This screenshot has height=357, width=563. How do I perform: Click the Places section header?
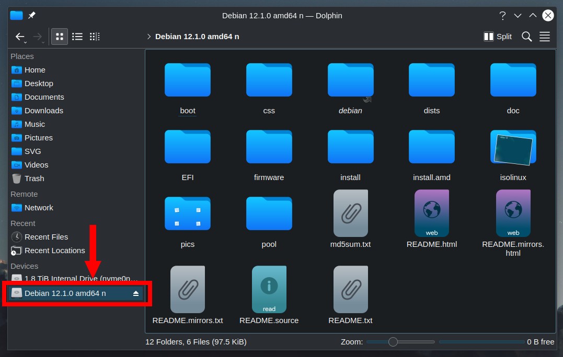(22, 56)
